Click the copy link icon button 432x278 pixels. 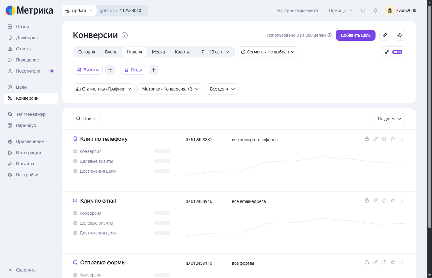coord(385,35)
